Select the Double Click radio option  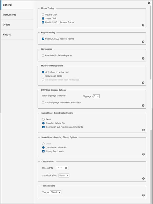43,15
